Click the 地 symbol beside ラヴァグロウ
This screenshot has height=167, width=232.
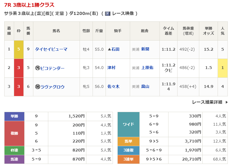coord(37,87)
